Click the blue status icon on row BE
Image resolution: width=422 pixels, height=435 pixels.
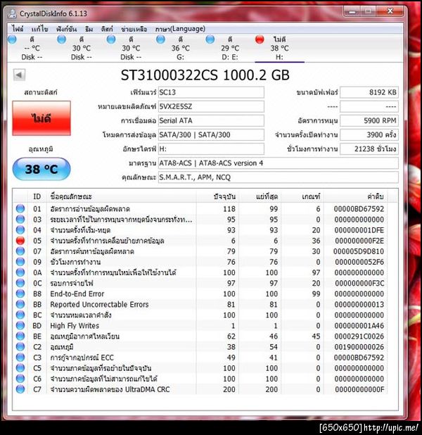(x=20, y=336)
